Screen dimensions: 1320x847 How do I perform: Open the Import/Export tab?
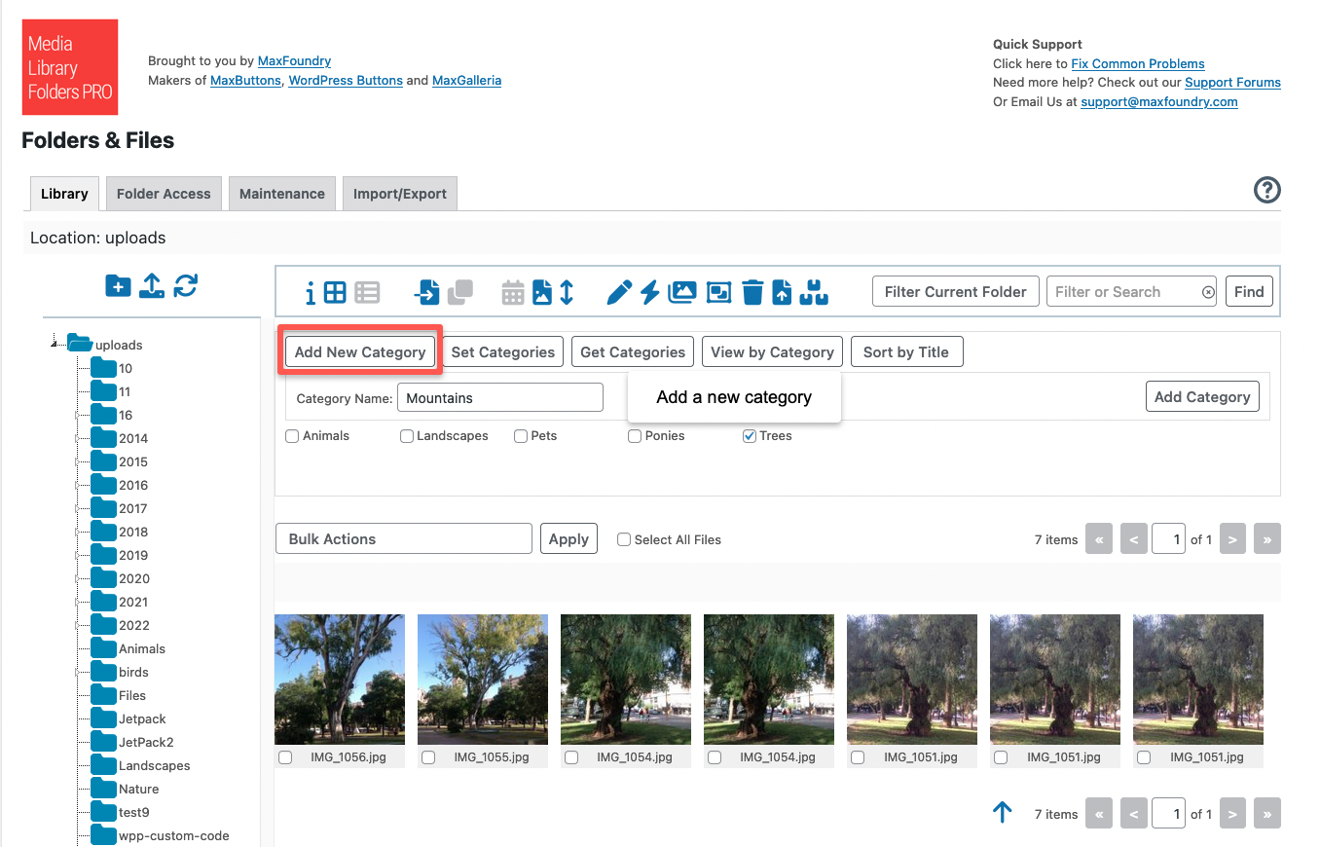click(399, 193)
